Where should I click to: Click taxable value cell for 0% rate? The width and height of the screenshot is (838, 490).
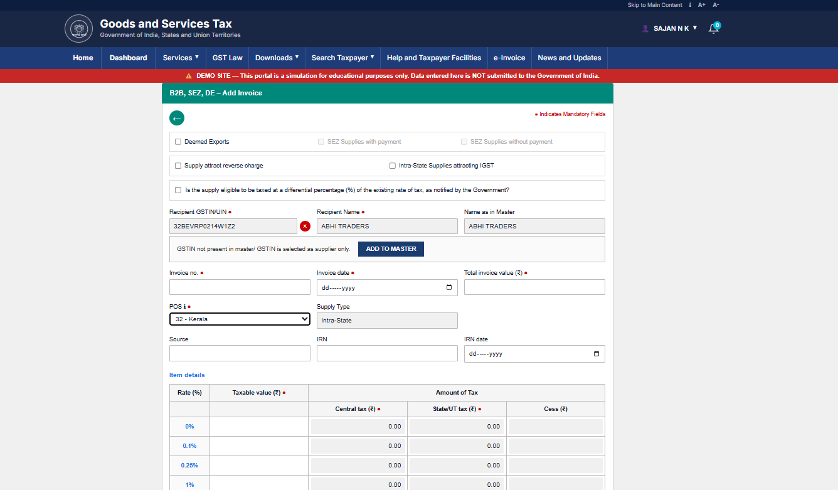(x=259, y=427)
